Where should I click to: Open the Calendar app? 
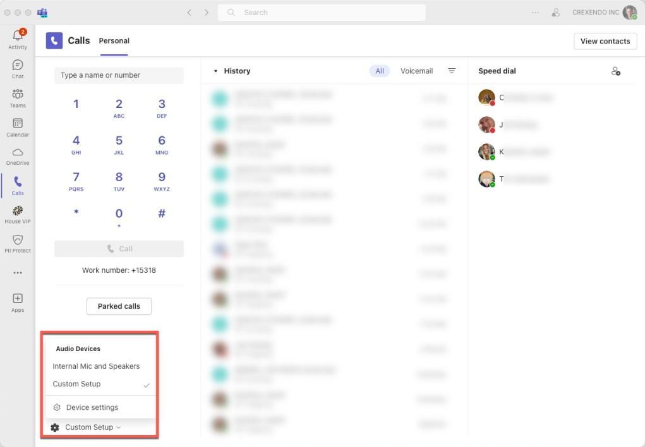(x=18, y=128)
